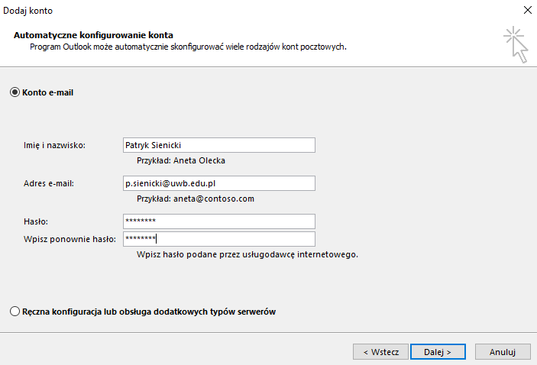Image resolution: width=537 pixels, height=365 pixels.
Task: Click the Wpisz ponownie hasło label
Action: (70, 239)
